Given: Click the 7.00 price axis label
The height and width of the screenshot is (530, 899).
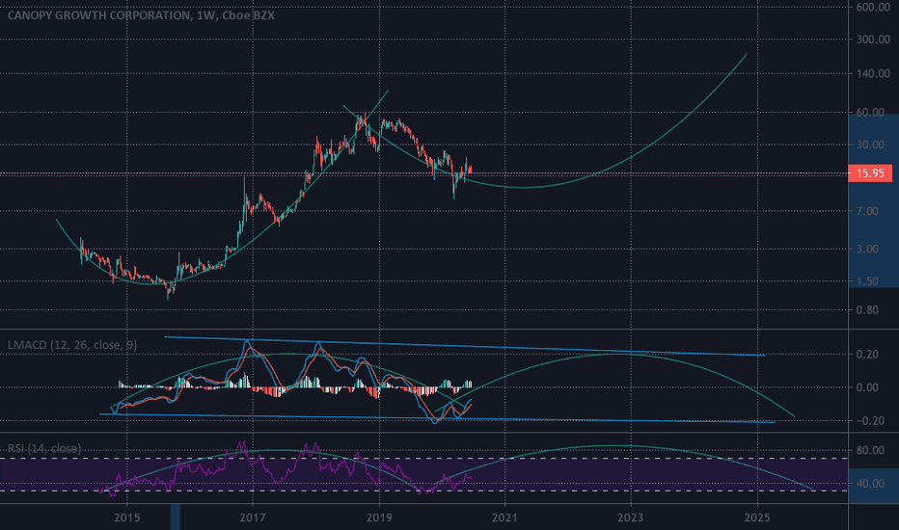Looking at the screenshot, I should 867,211.
